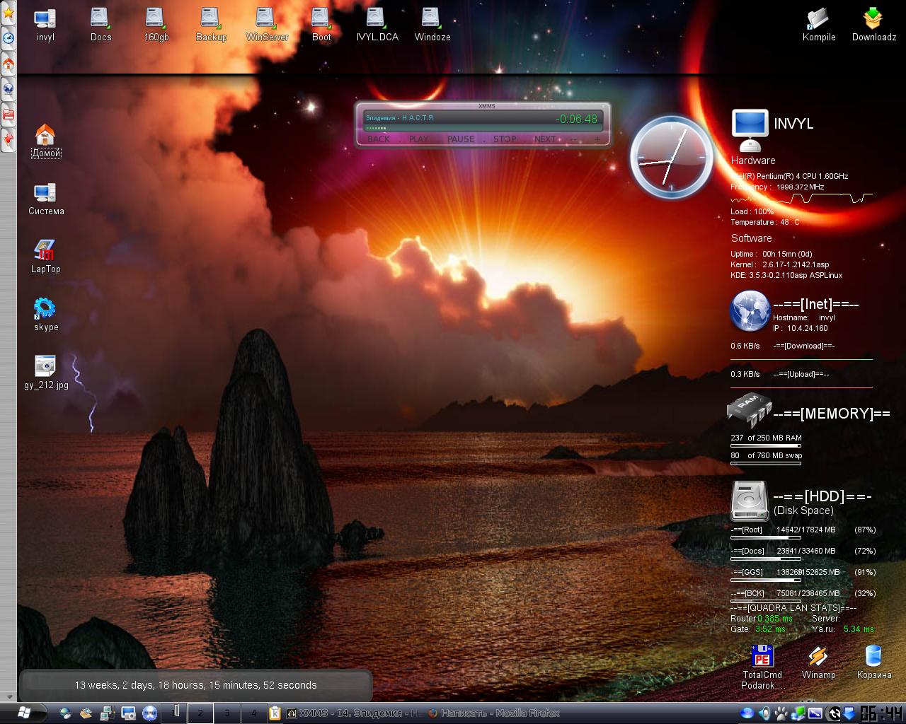Launch the LapTop desktop shortcut

pyautogui.click(x=45, y=256)
